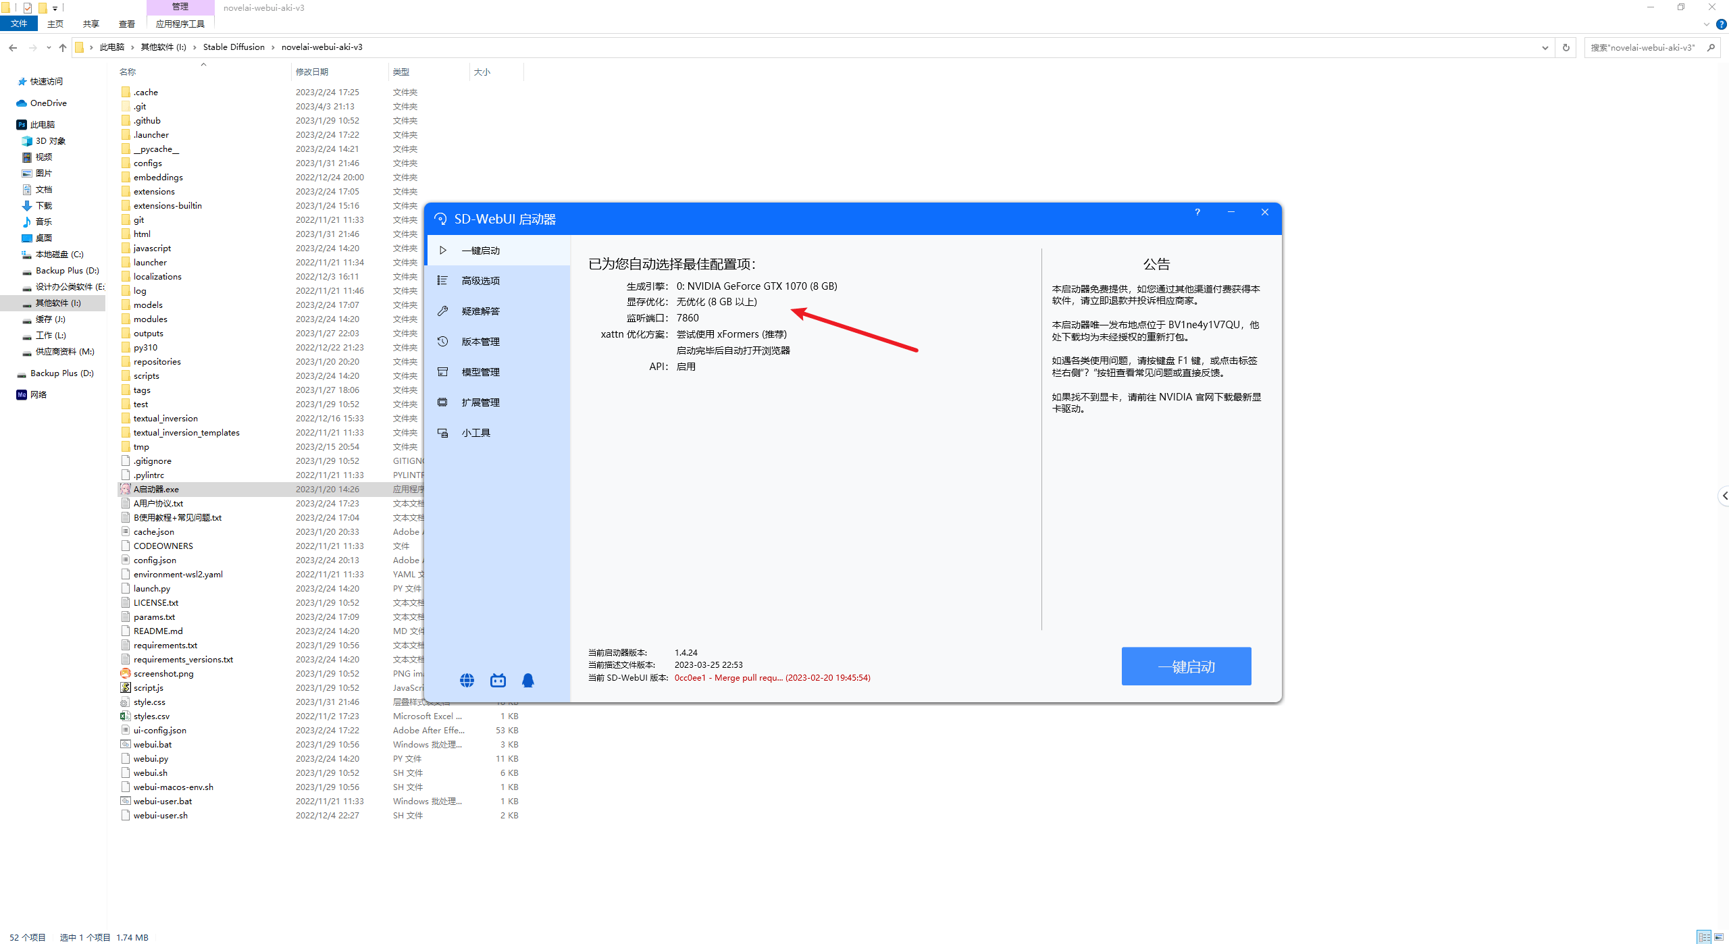The height and width of the screenshot is (944, 1729).
Task: Click 一键启动 left panel menu item
Action: tap(482, 250)
